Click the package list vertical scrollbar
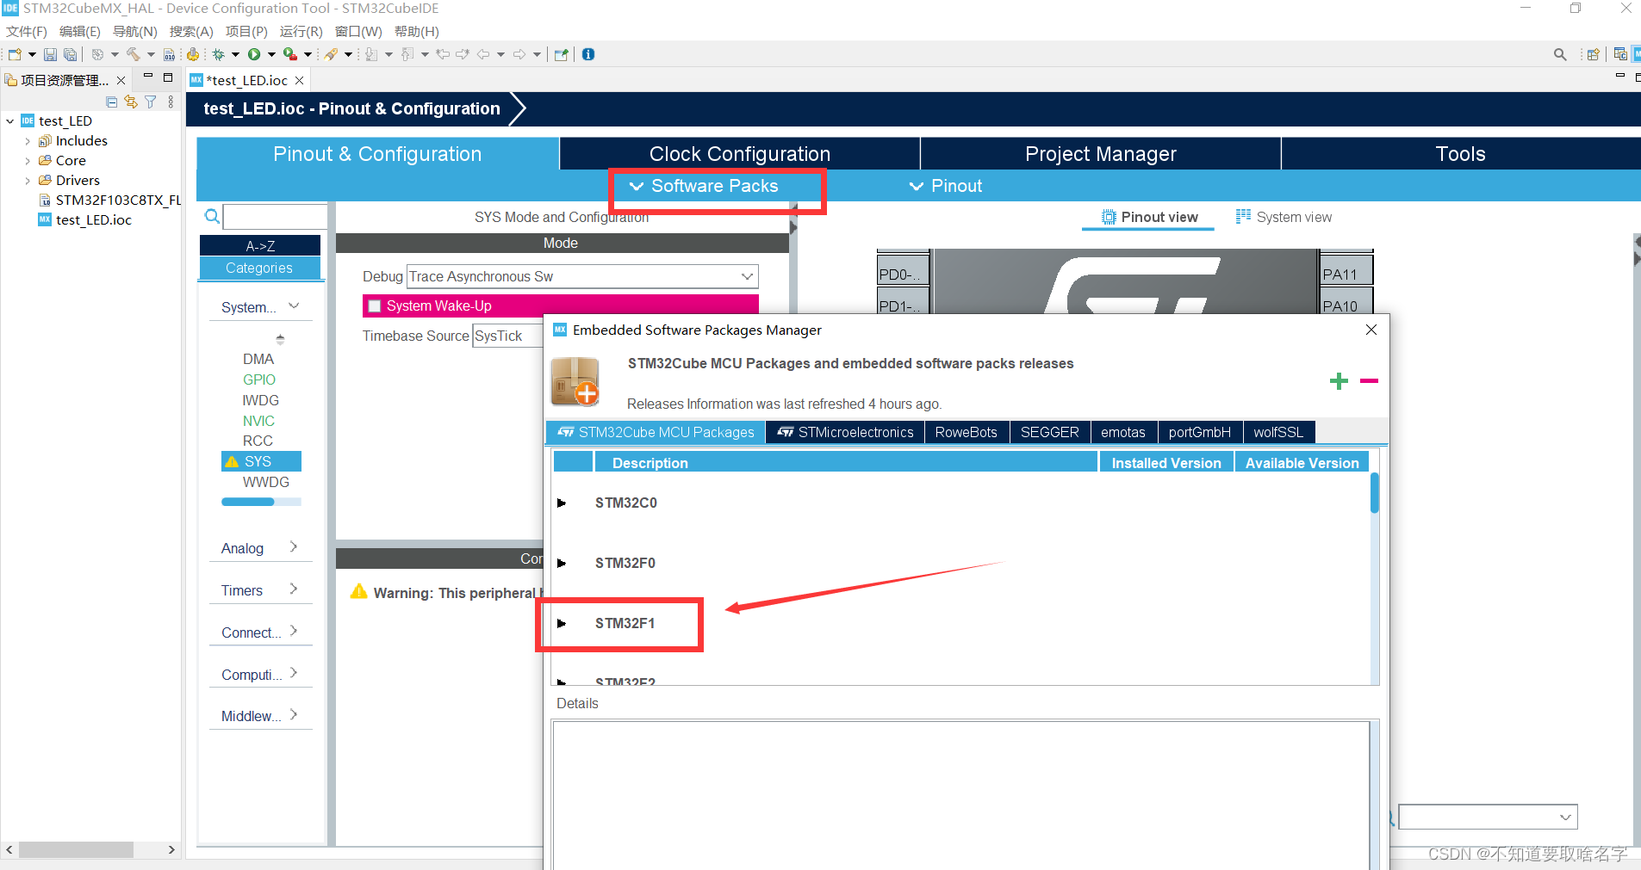Screen dimensions: 1641x870 point(1375,493)
